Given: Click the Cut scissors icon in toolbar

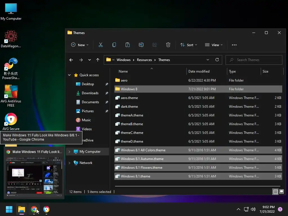Looking at the screenshot, I should pos(101,45).
